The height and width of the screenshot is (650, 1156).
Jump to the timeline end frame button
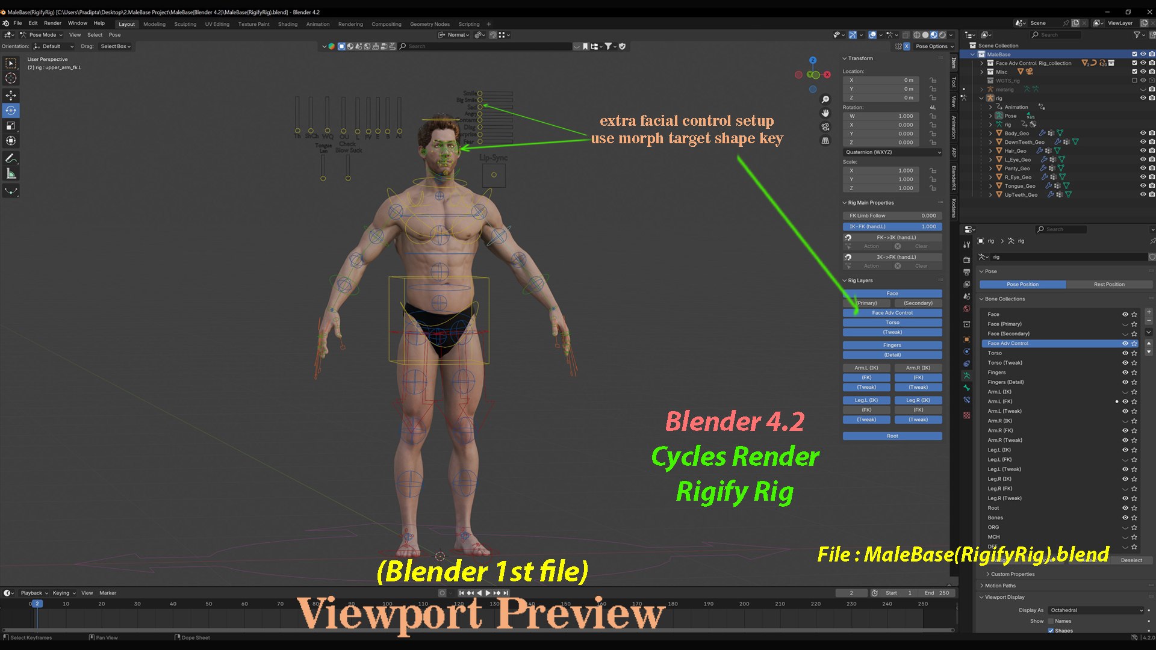pos(506,593)
